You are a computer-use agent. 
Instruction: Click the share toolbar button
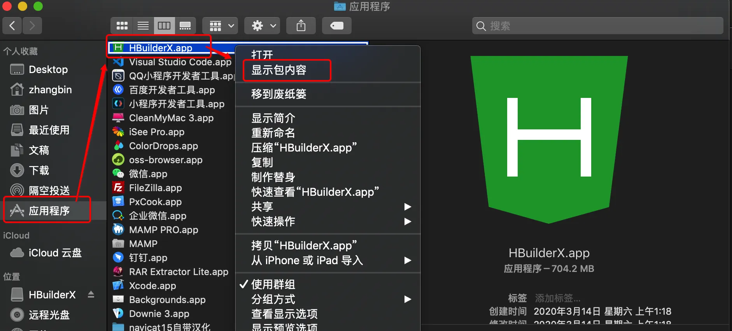click(301, 26)
